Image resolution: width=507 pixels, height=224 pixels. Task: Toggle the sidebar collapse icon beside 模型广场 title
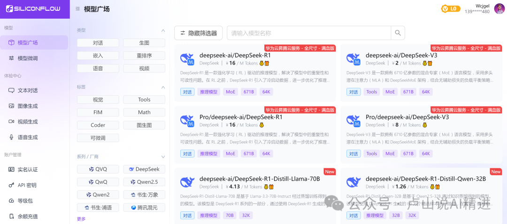pos(77,9)
